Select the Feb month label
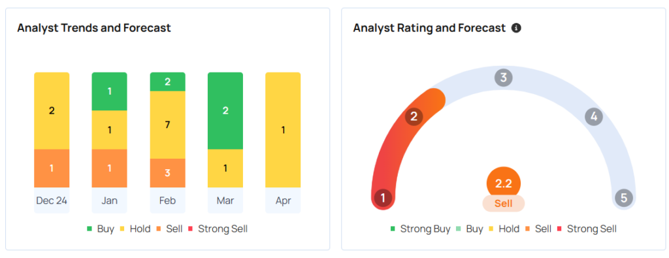The width and height of the screenshot is (669, 258). tap(167, 201)
